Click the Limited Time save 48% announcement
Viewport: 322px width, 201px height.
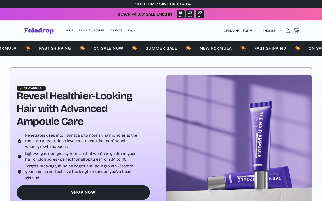point(161,4)
